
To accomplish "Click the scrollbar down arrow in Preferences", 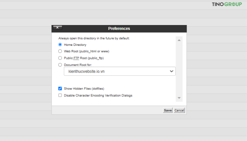I will pos(179,98).
